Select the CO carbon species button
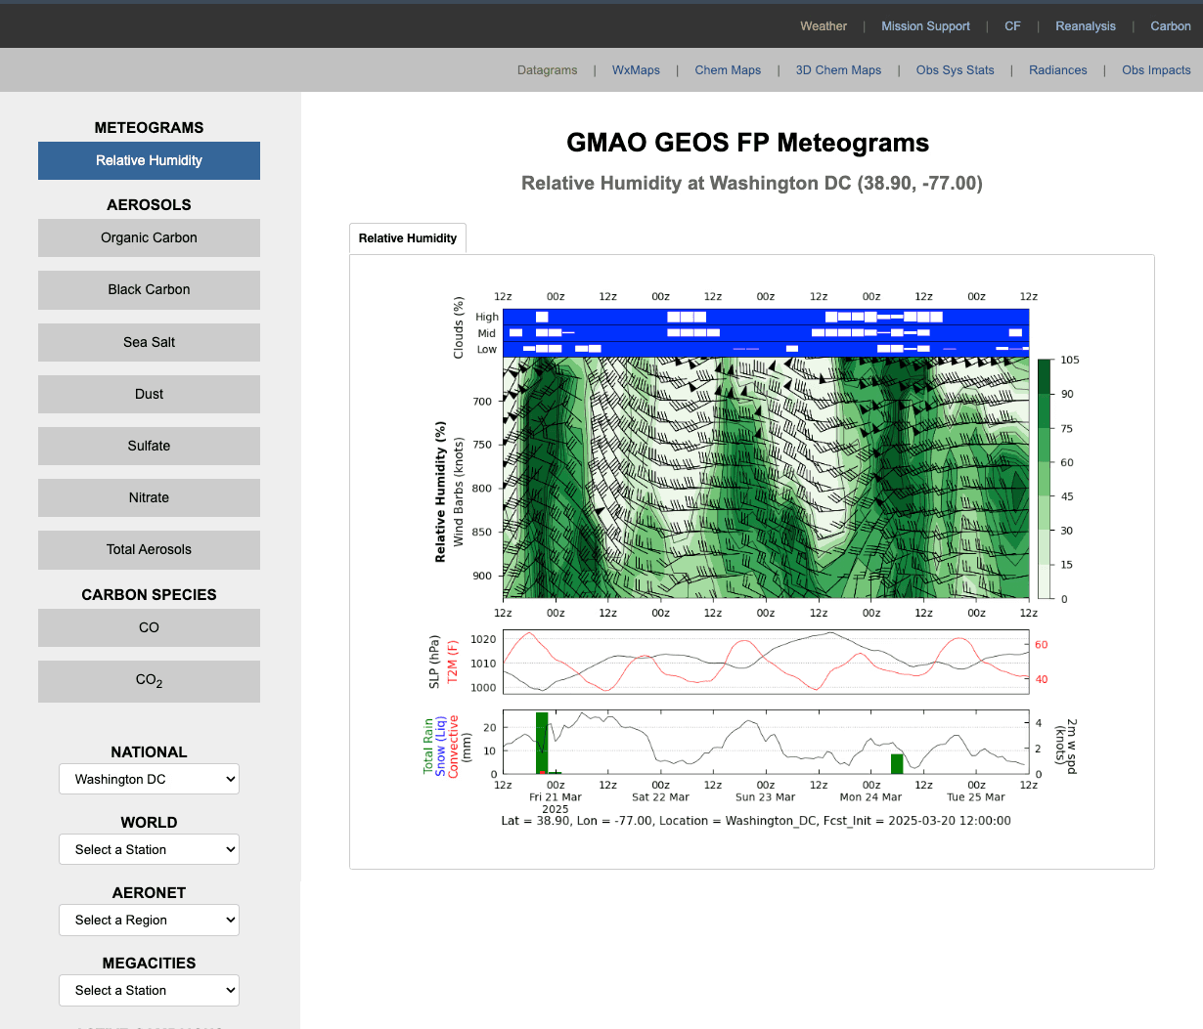This screenshot has width=1203, height=1029. click(x=149, y=627)
